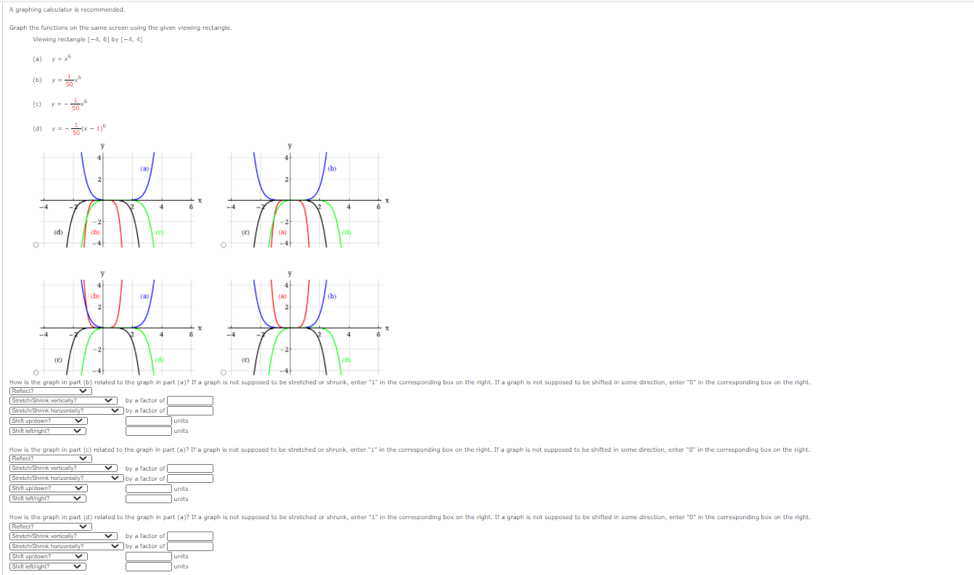Expand Stretch/Shrink horizontally? dropdown for part (b)

[65, 410]
